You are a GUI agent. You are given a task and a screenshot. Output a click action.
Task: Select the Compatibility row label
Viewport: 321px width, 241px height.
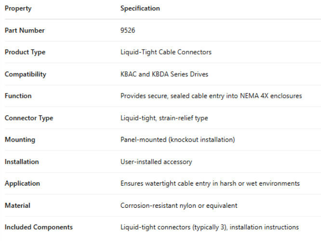26,74
